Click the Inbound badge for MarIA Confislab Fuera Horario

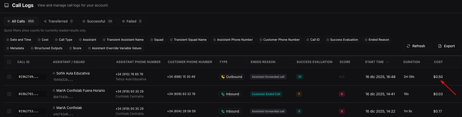pos(230,94)
